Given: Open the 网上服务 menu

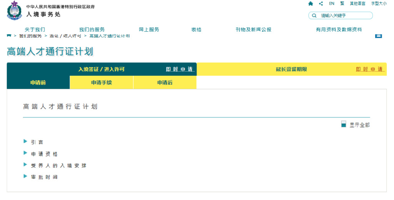Looking at the screenshot, I should [149, 30].
